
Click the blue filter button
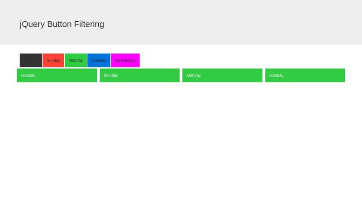tap(99, 60)
